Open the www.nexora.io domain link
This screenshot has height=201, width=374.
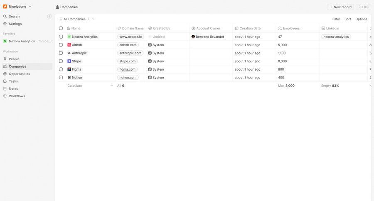tap(130, 37)
